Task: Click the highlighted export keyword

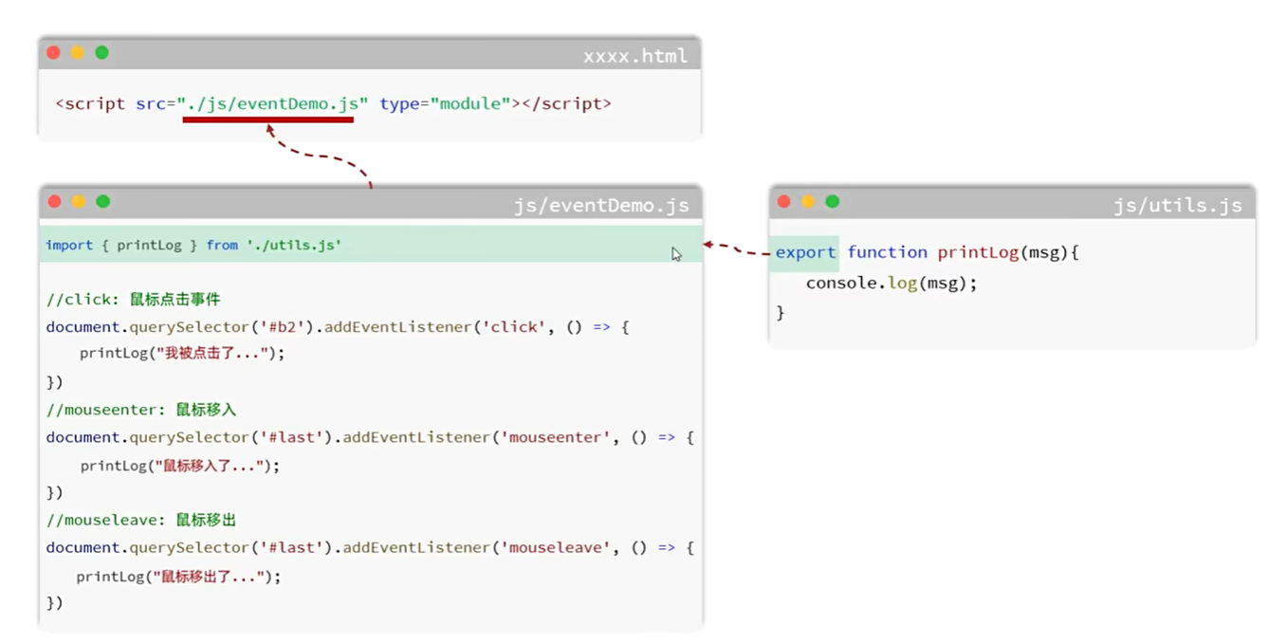Action: click(x=805, y=252)
